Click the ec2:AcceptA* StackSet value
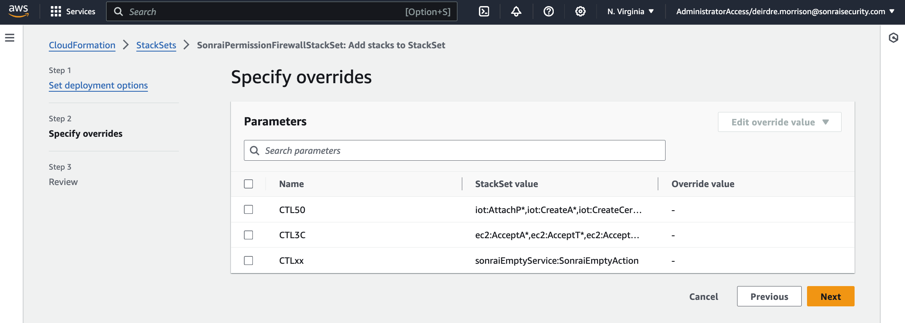This screenshot has height=323, width=905. point(557,235)
